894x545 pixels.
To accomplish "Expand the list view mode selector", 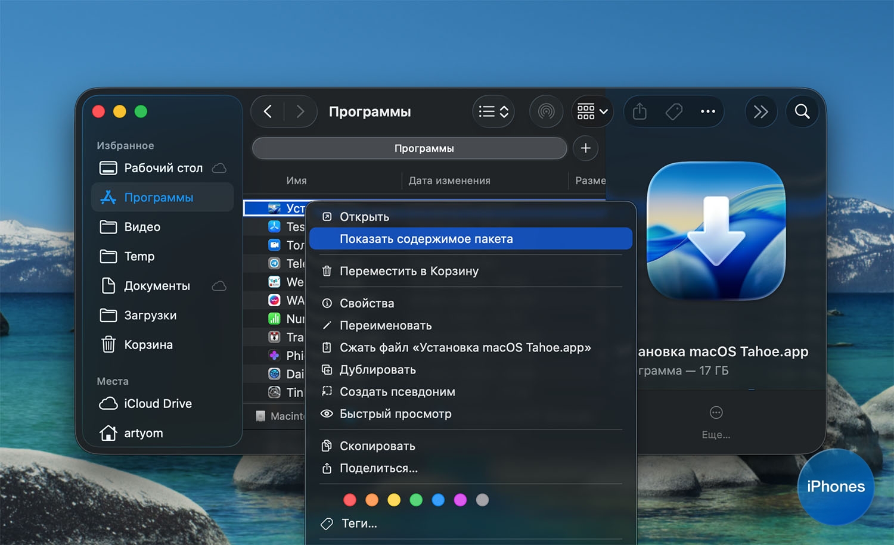I will tap(493, 111).
